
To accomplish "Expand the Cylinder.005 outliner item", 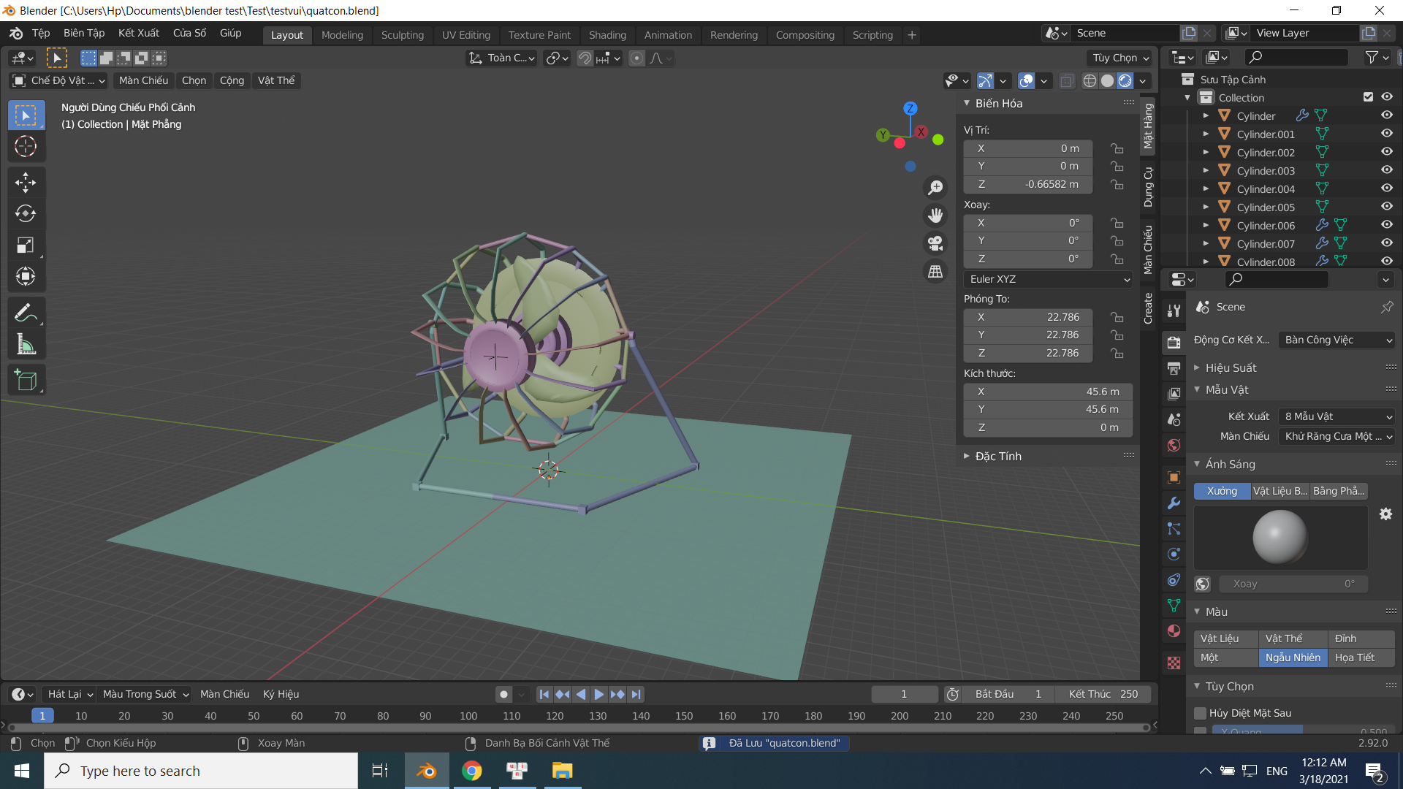I will coord(1206,207).
